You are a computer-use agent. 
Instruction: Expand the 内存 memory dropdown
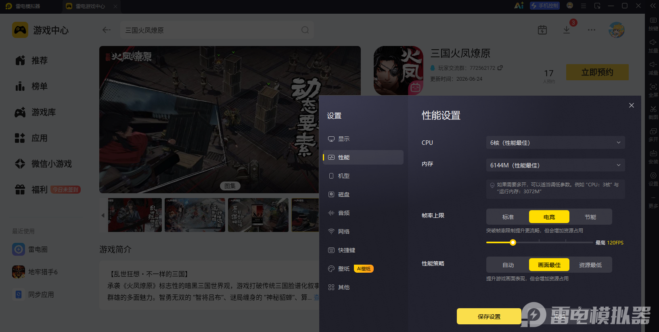point(556,165)
